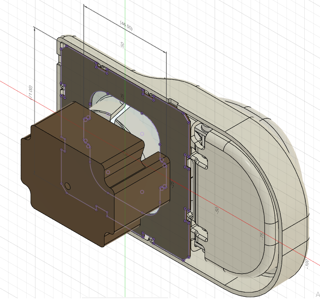Click the small circular hole on brown block
This screenshot has height=299, width=320.
(x=67, y=186)
